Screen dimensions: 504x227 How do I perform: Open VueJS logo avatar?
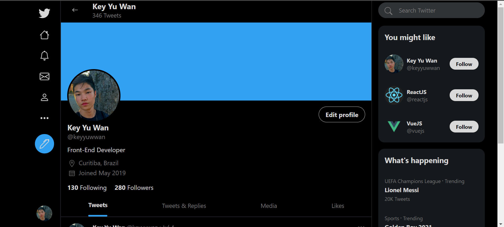coord(394,126)
